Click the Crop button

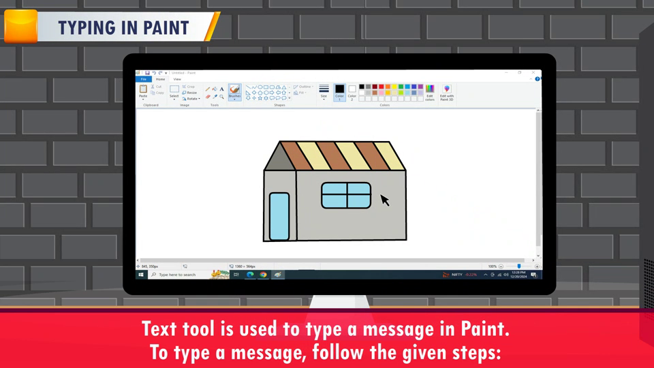coord(189,87)
